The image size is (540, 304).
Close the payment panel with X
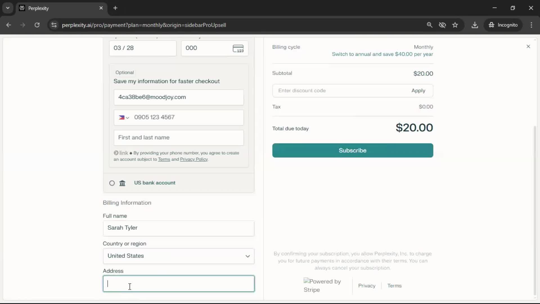528,46
